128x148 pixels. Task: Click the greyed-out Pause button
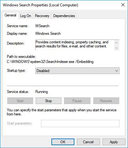(x=77, y=101)
